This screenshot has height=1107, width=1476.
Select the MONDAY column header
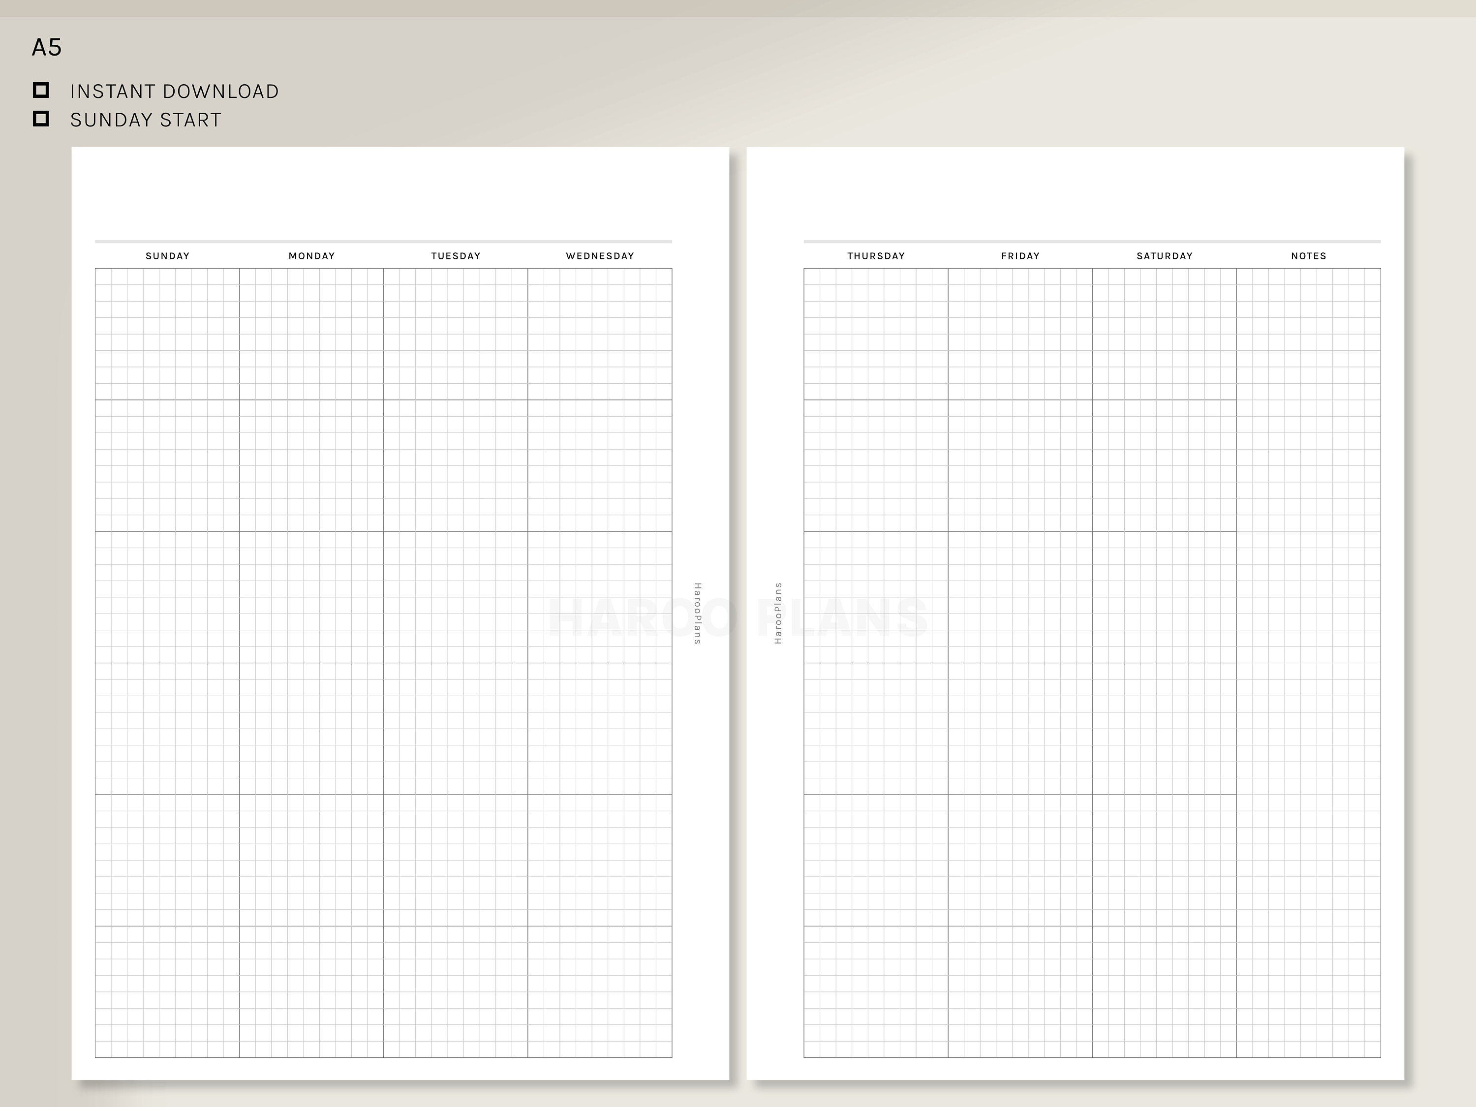click(x=311, y=256)
